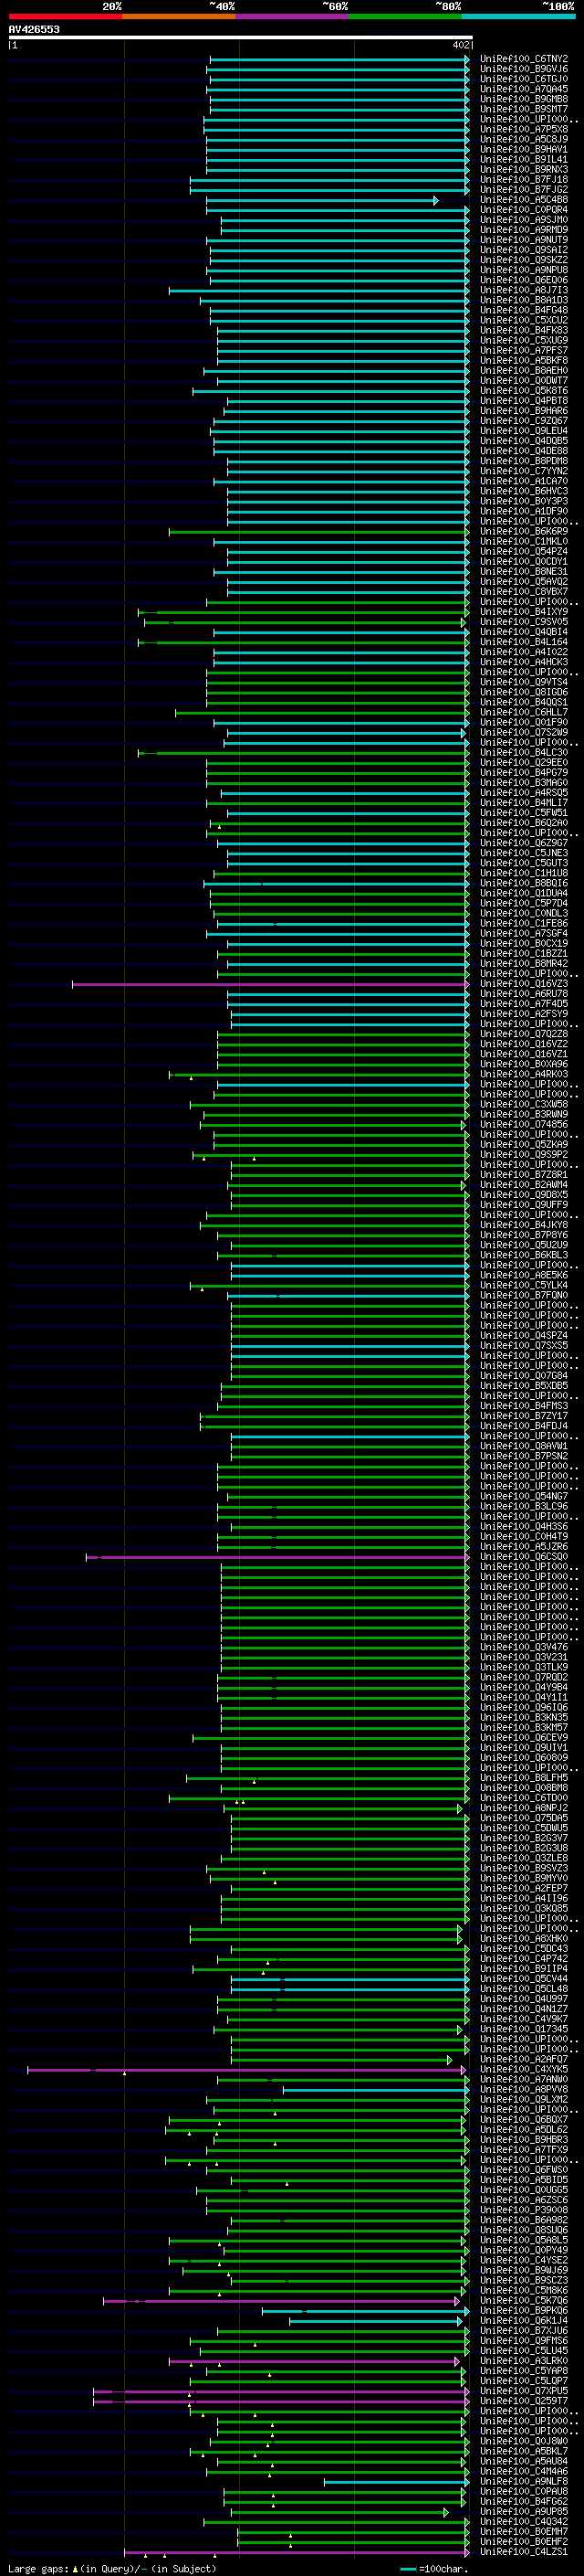Select the UniRef100_C5XUG9 label

tap(524, 340)
